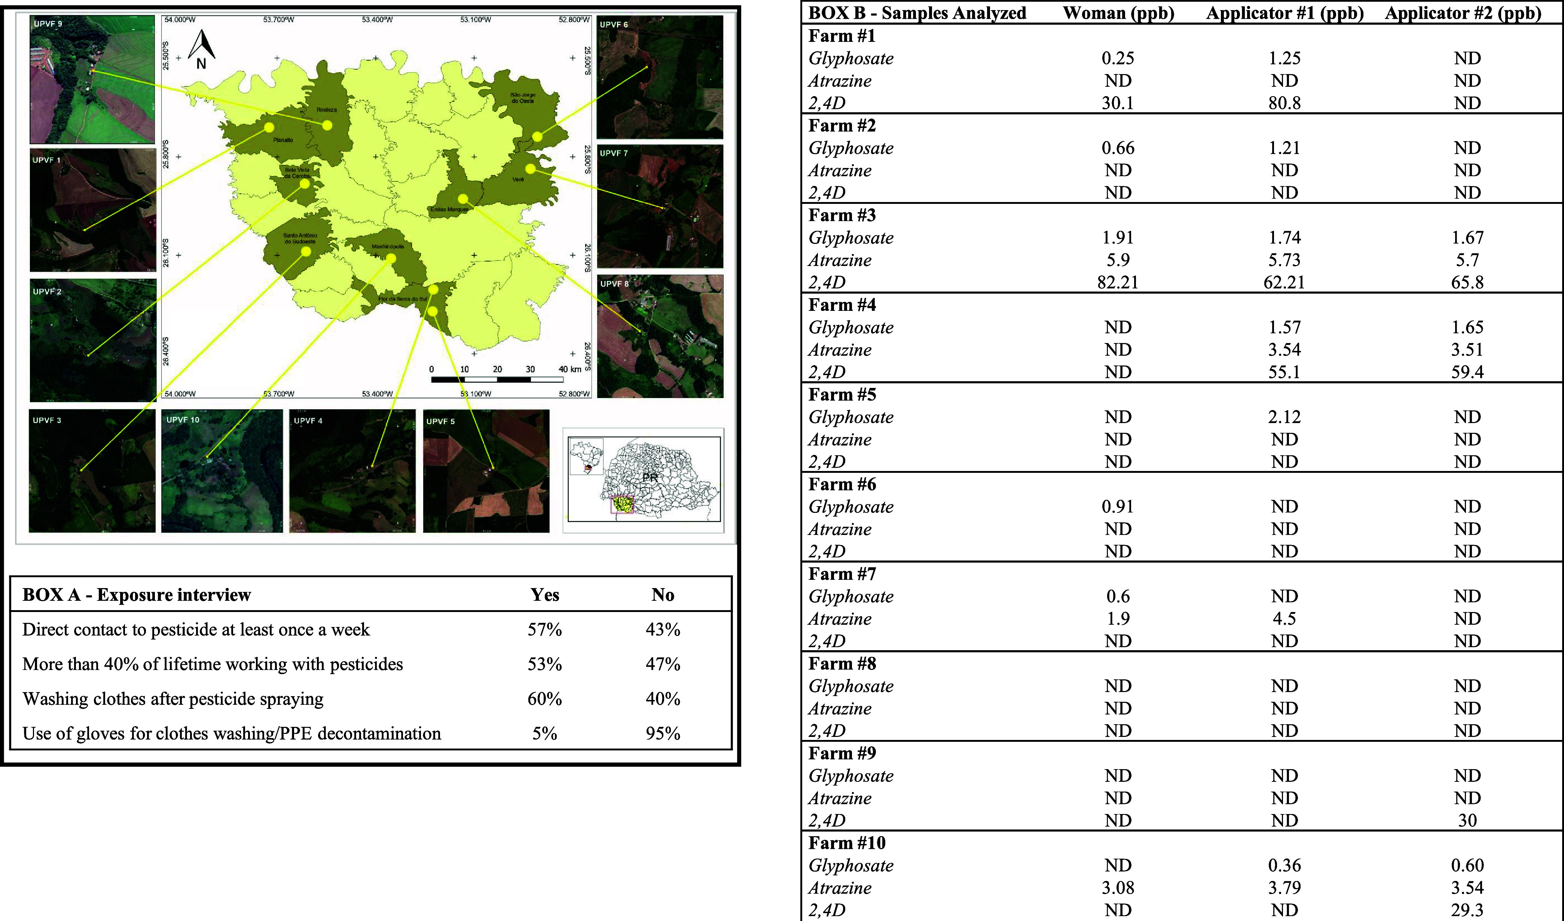Image resolution: width=1564 pixels, height=921 pixels.
Task: Click the UPVF 6 satellite thumbnail
Action: 660,77
